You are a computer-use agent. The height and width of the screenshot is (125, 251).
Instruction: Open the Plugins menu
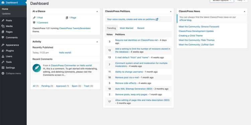(10, 51)
